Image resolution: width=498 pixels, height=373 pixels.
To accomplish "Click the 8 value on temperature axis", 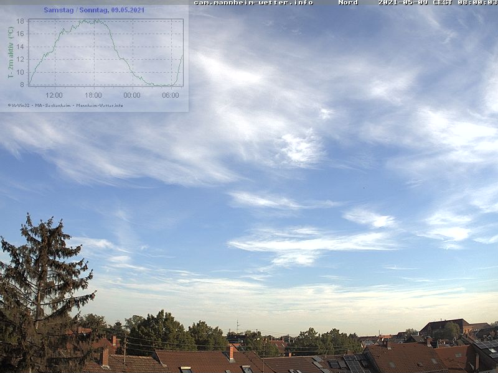I will click(x=22, y=85).
